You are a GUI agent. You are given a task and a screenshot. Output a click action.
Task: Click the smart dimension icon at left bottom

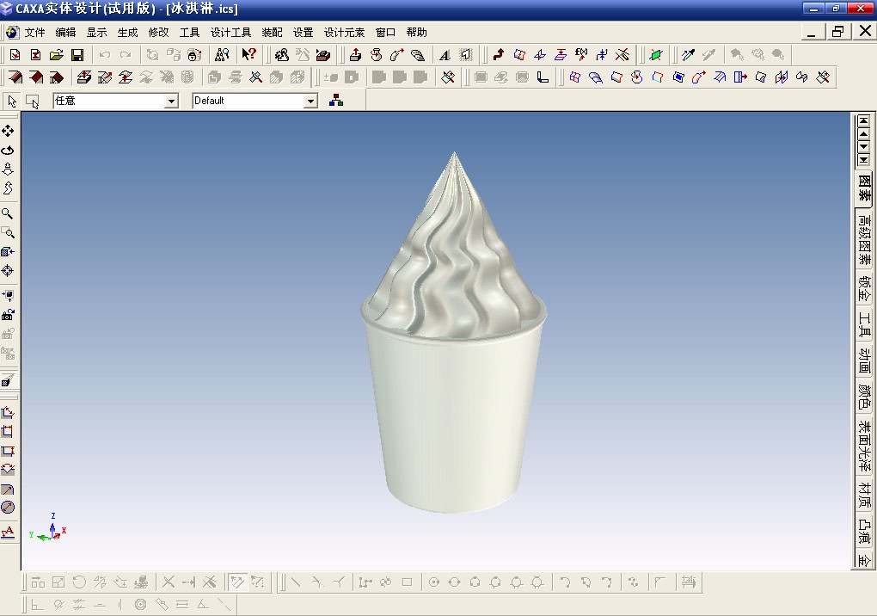tap(8, 532)
